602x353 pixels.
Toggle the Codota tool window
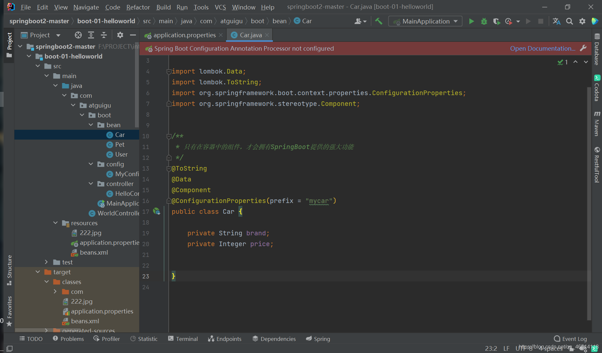597,88
